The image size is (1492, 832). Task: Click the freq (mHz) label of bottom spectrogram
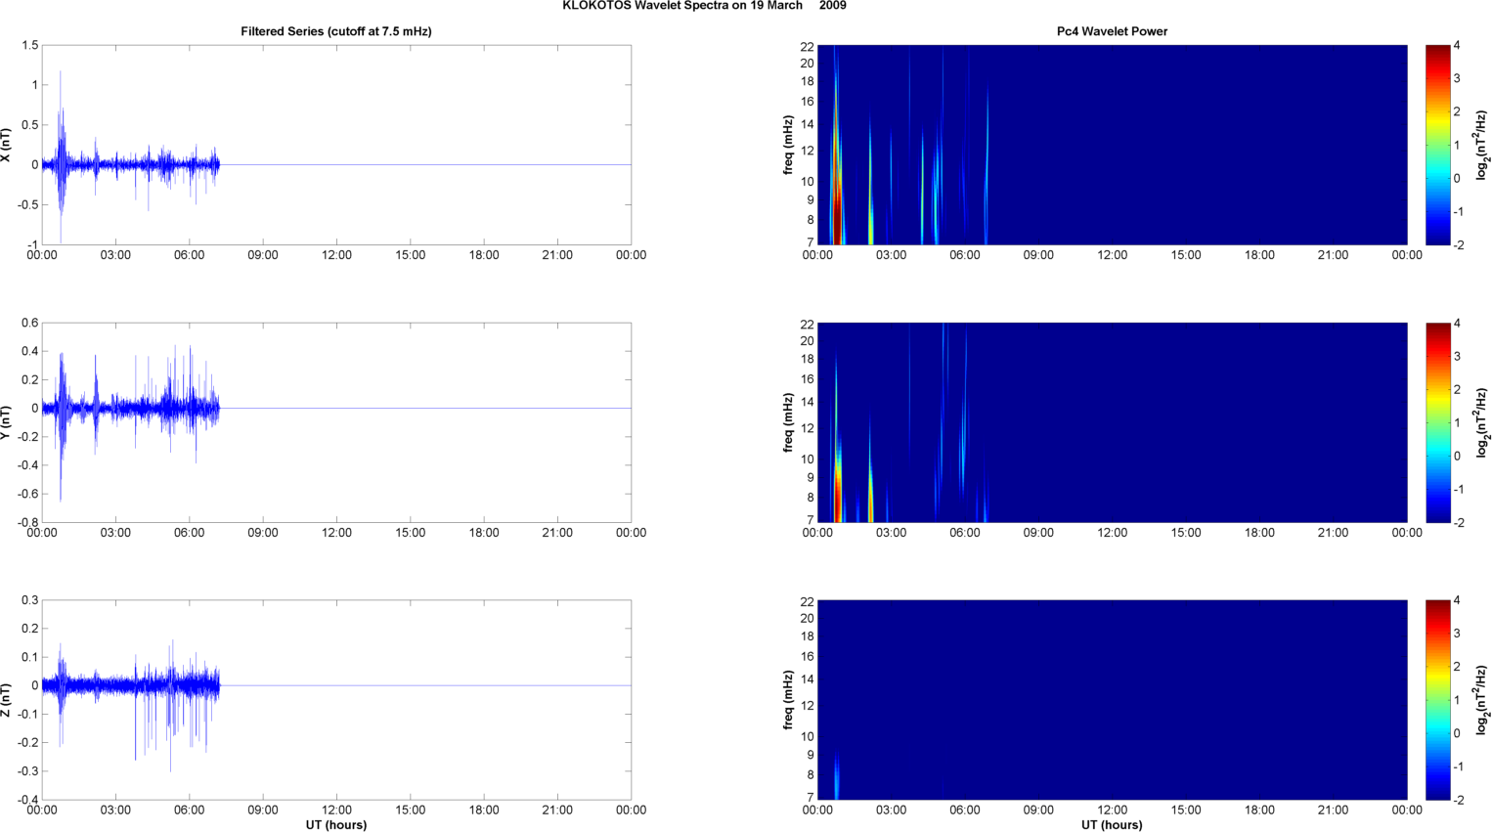[x=788, y=700]
